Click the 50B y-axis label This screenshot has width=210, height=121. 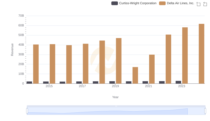point(21,35)
